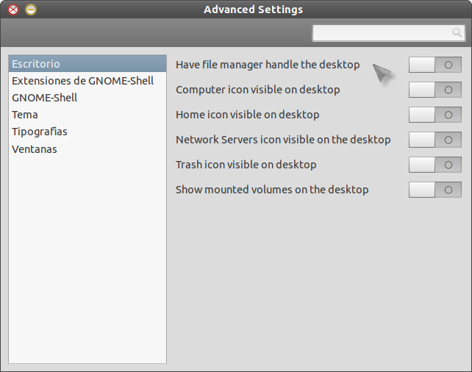
Task: Select the GNOME-Shell sidebar entry
Action: [x=45, y=98]
